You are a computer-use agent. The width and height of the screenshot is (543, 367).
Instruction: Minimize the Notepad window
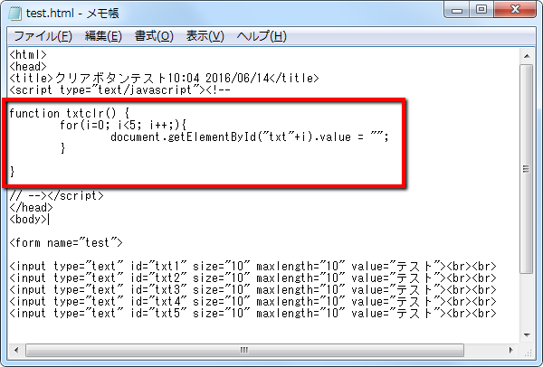pos(457,10)
